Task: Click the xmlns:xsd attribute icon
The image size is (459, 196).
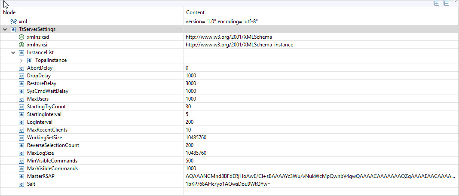Action: point(21,37)
